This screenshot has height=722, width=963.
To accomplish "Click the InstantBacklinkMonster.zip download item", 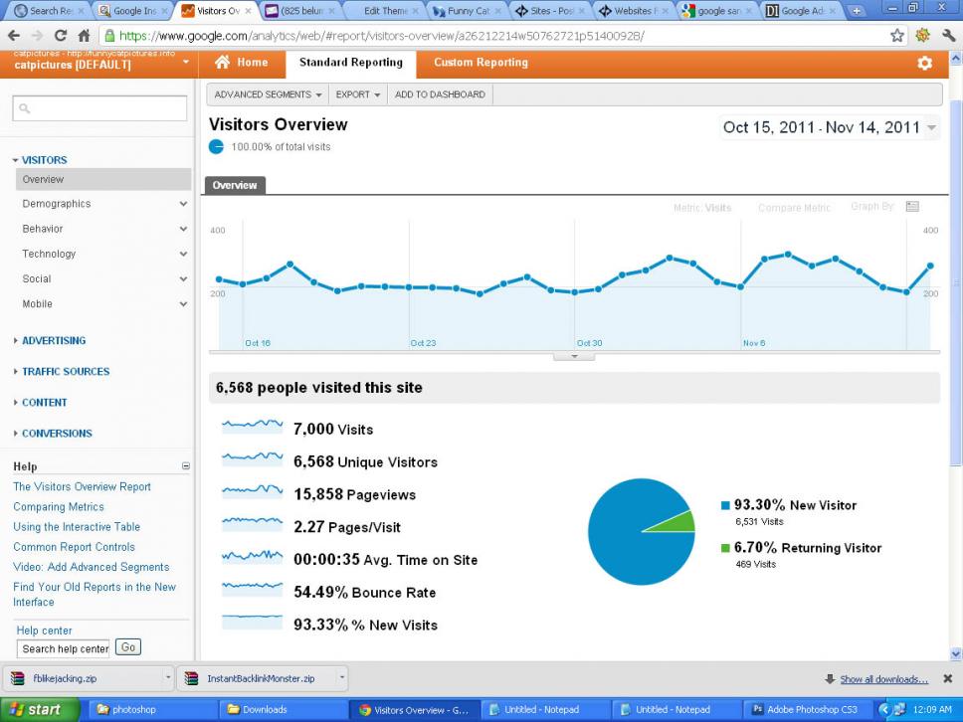I will click(255, 678).
